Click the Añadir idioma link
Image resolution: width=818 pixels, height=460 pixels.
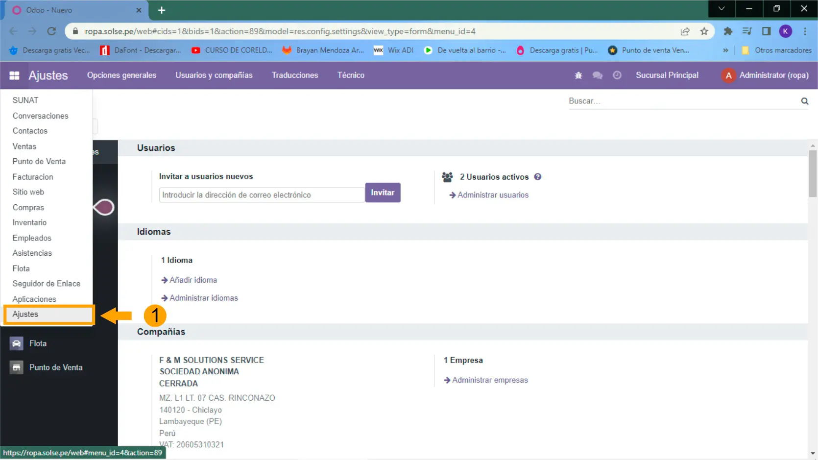coord(193,280)
